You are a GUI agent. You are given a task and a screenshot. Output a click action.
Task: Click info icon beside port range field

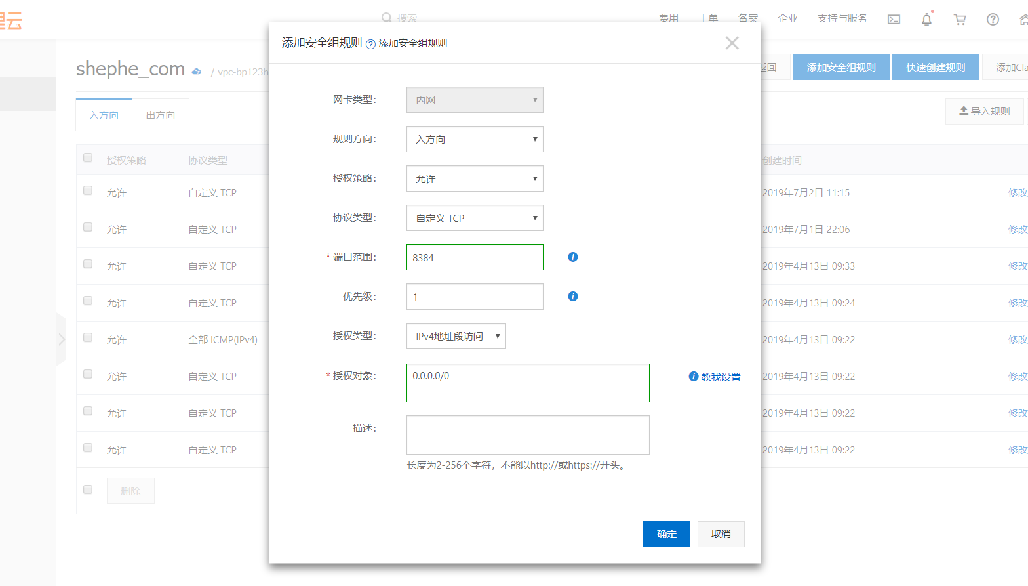tap(572, 257)
